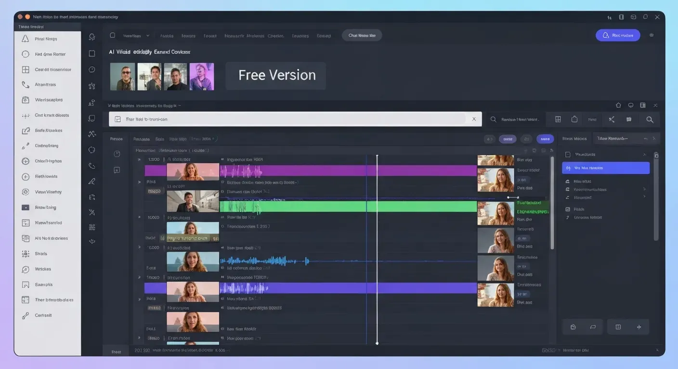Viewport: 678px width, 369px height.
Task: Click the large blue Record button at top right
Action: click(618, 35)
